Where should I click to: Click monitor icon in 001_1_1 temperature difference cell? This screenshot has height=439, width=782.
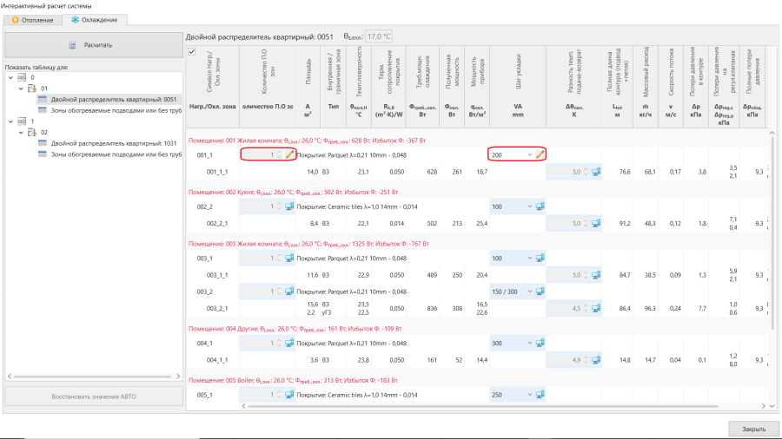tap(596, 172)
